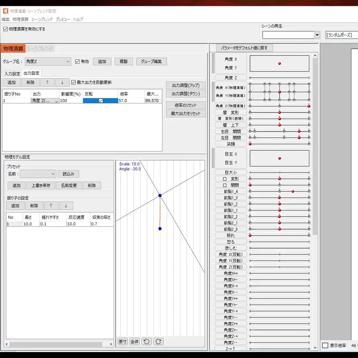Viewport: 358px width, 358px height.
Task: Click the 右目 開閉 parameter slider
Action: point(279,131)
